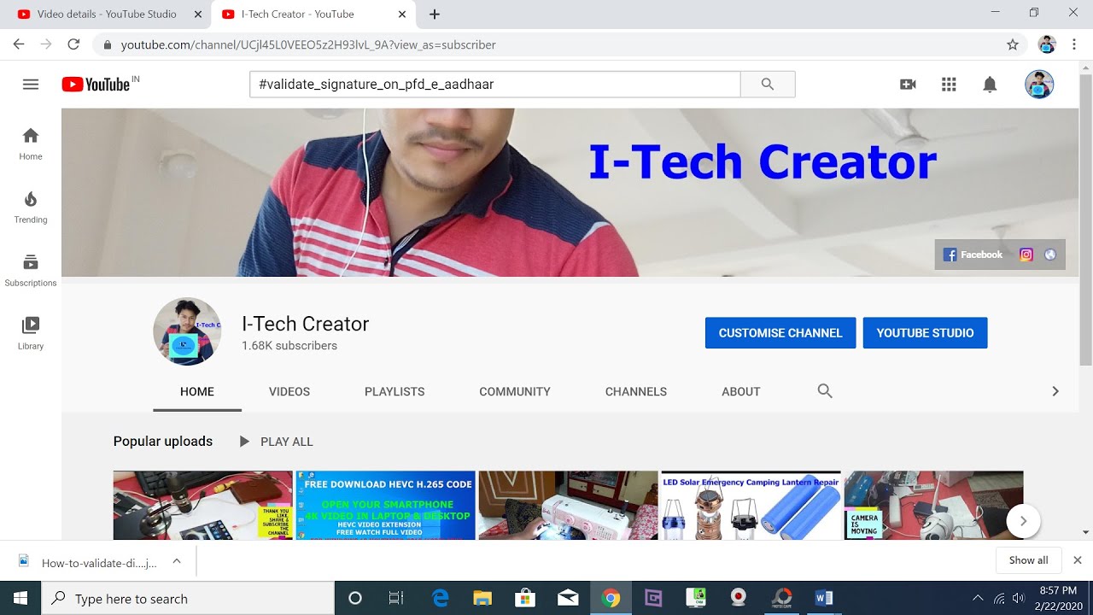Open the create video camera icon

908,84
